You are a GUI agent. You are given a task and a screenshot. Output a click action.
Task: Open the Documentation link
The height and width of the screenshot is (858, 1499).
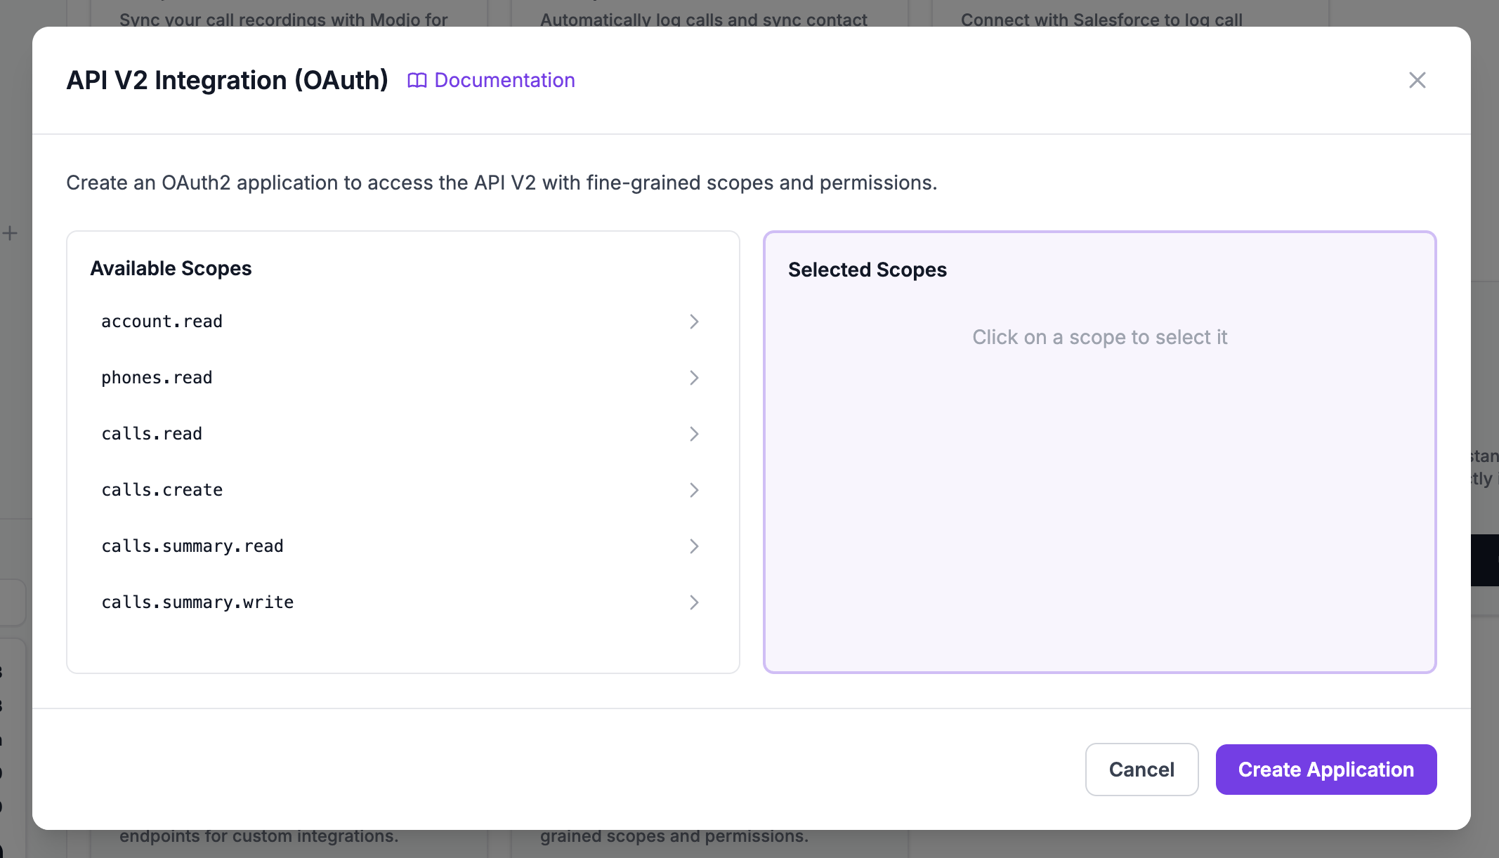[x=504, y=80]
